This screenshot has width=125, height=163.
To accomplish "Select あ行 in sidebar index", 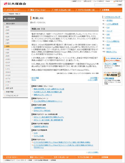I will [16, 27].
